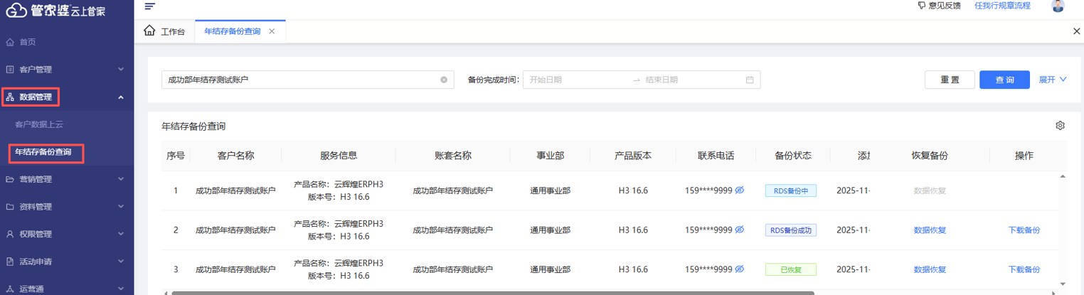Collapse the sidebar with hamburger menu icon

[x=149, y=6]
